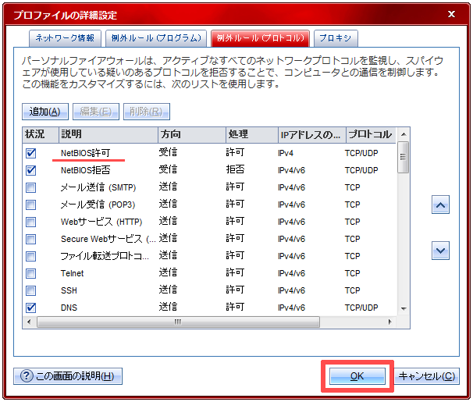Enable the メール送信 (SMTP) rule checkbox

coord(31,187)
